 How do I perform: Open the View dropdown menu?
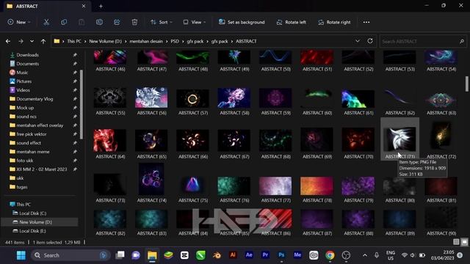pyautogui.click(x=194, y=22)
